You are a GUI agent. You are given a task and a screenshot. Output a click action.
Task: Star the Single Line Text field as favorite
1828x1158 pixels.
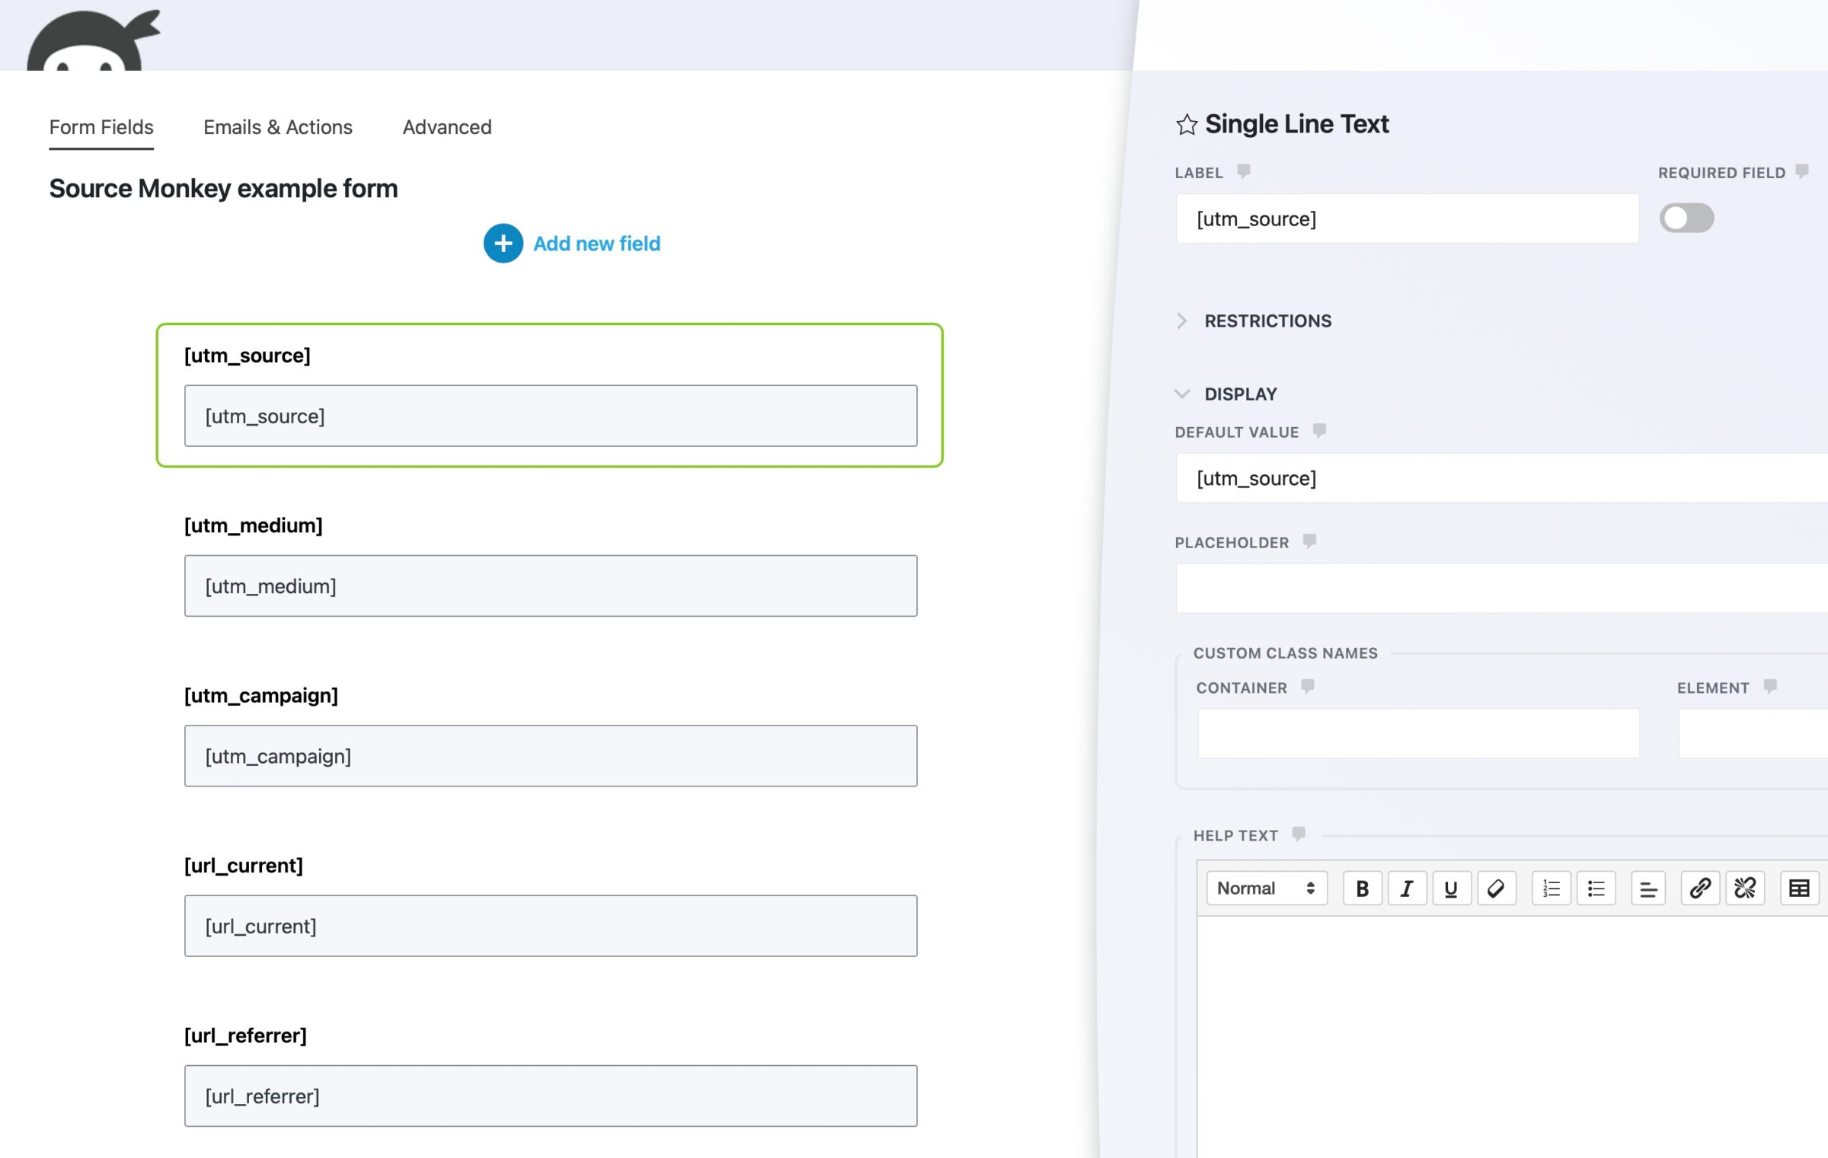[1186, 124]
